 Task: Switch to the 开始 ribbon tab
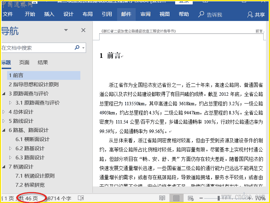coord(30,14)
